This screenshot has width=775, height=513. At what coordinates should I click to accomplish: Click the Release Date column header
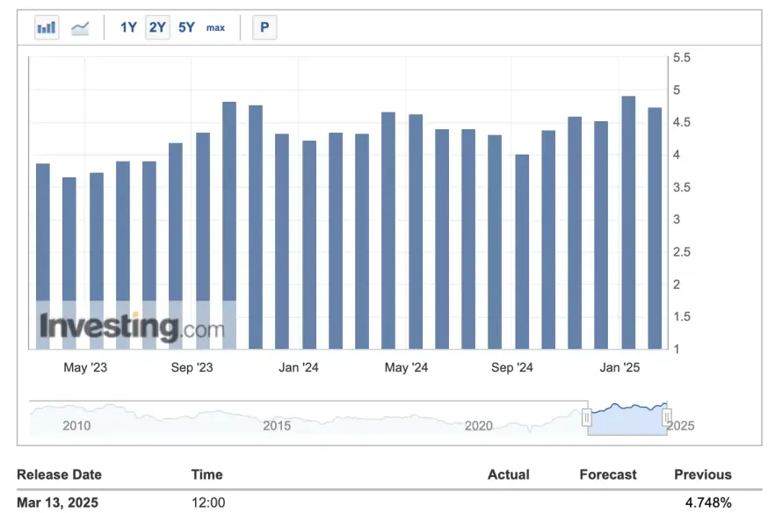tap(60, 474)
